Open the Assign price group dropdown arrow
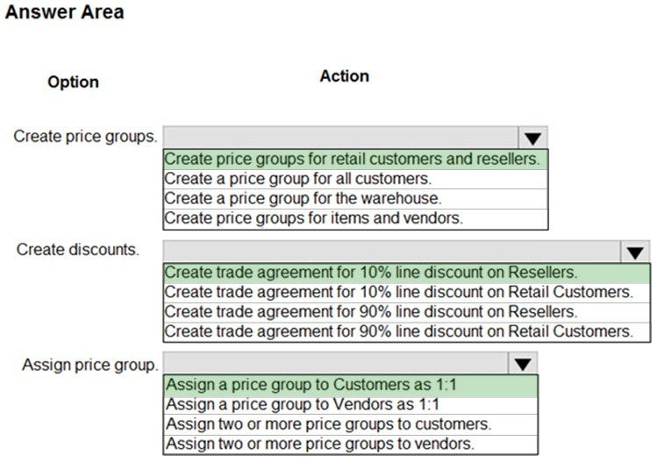This screenshot has height=462, width=657. 522,363
